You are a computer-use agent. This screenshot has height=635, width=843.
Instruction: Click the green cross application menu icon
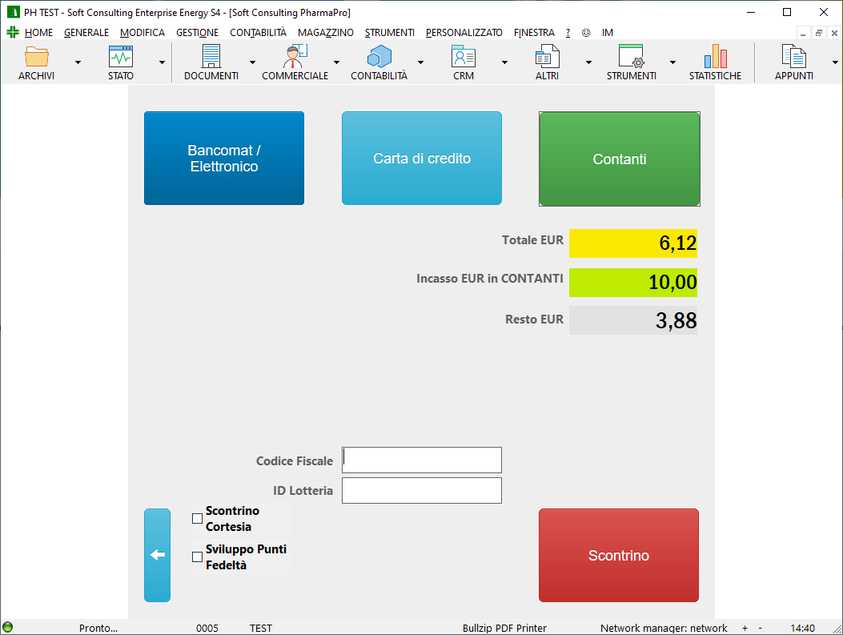point(12,32)
